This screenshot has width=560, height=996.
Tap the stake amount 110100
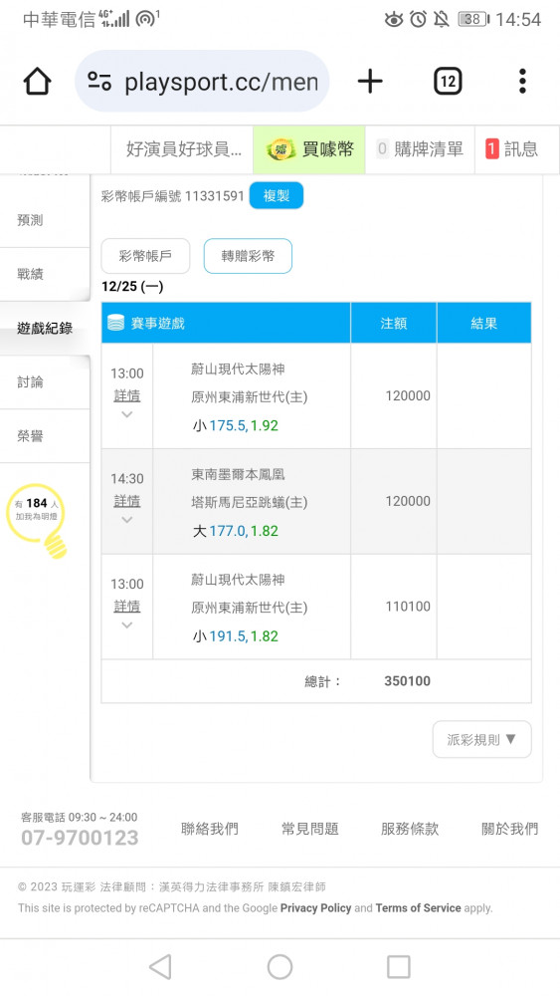[408, 607]
